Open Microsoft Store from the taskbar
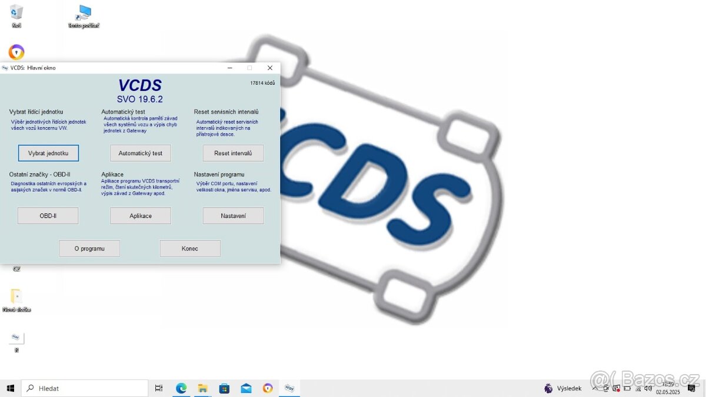 click(x=224, y=388)
